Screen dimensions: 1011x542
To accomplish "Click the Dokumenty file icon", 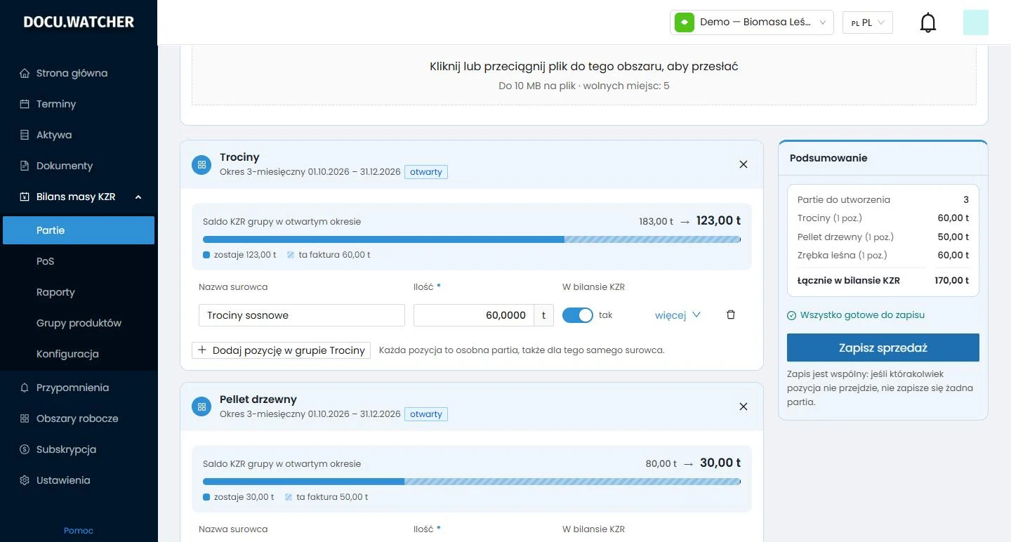I will click(x=25, y=166).
